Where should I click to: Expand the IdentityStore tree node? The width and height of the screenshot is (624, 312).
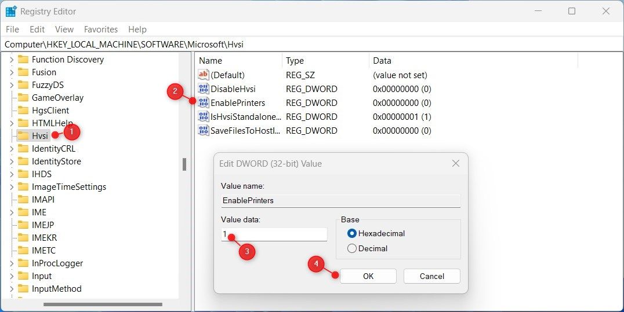coord(12,161)
